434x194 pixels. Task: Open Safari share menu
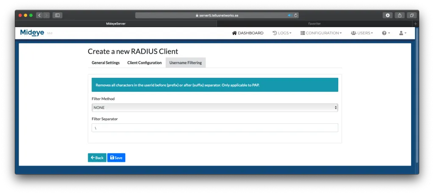400,16
